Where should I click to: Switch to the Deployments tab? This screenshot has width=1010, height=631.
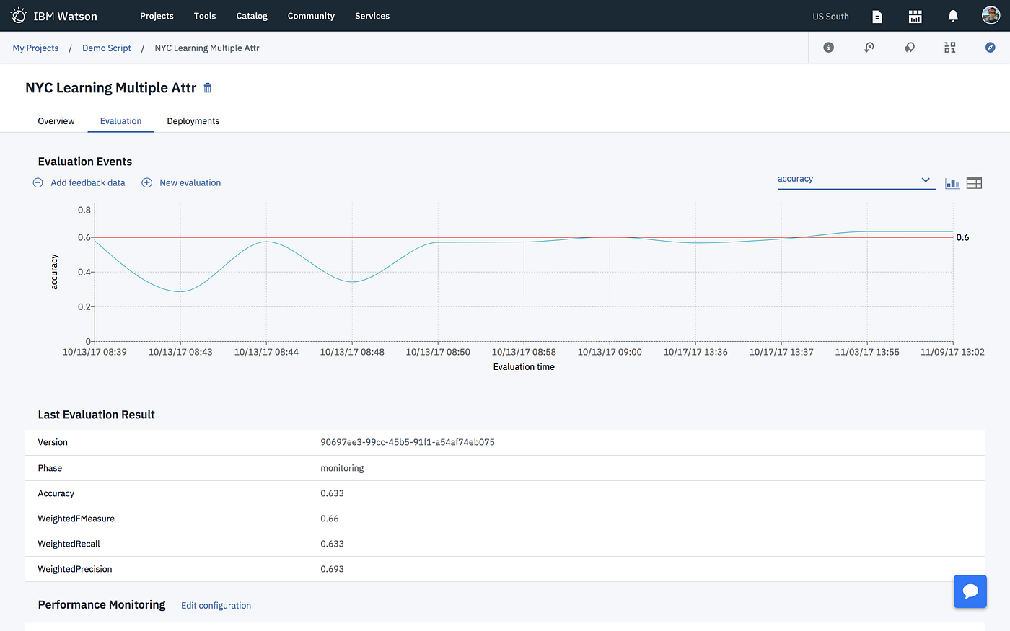193,121
